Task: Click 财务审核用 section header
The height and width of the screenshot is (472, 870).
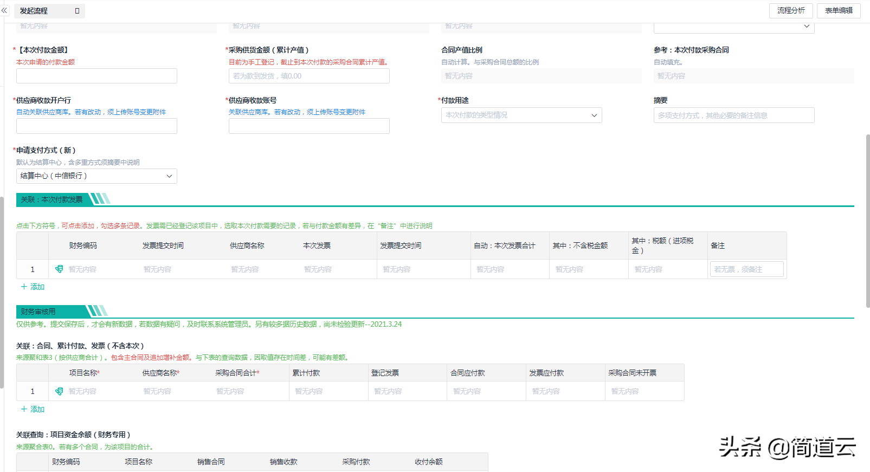Action: click(x=38, y=312)
